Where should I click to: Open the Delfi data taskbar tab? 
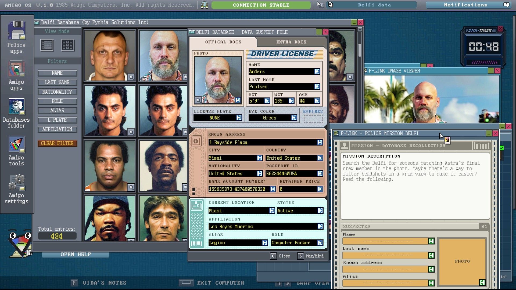pos(372,5)
